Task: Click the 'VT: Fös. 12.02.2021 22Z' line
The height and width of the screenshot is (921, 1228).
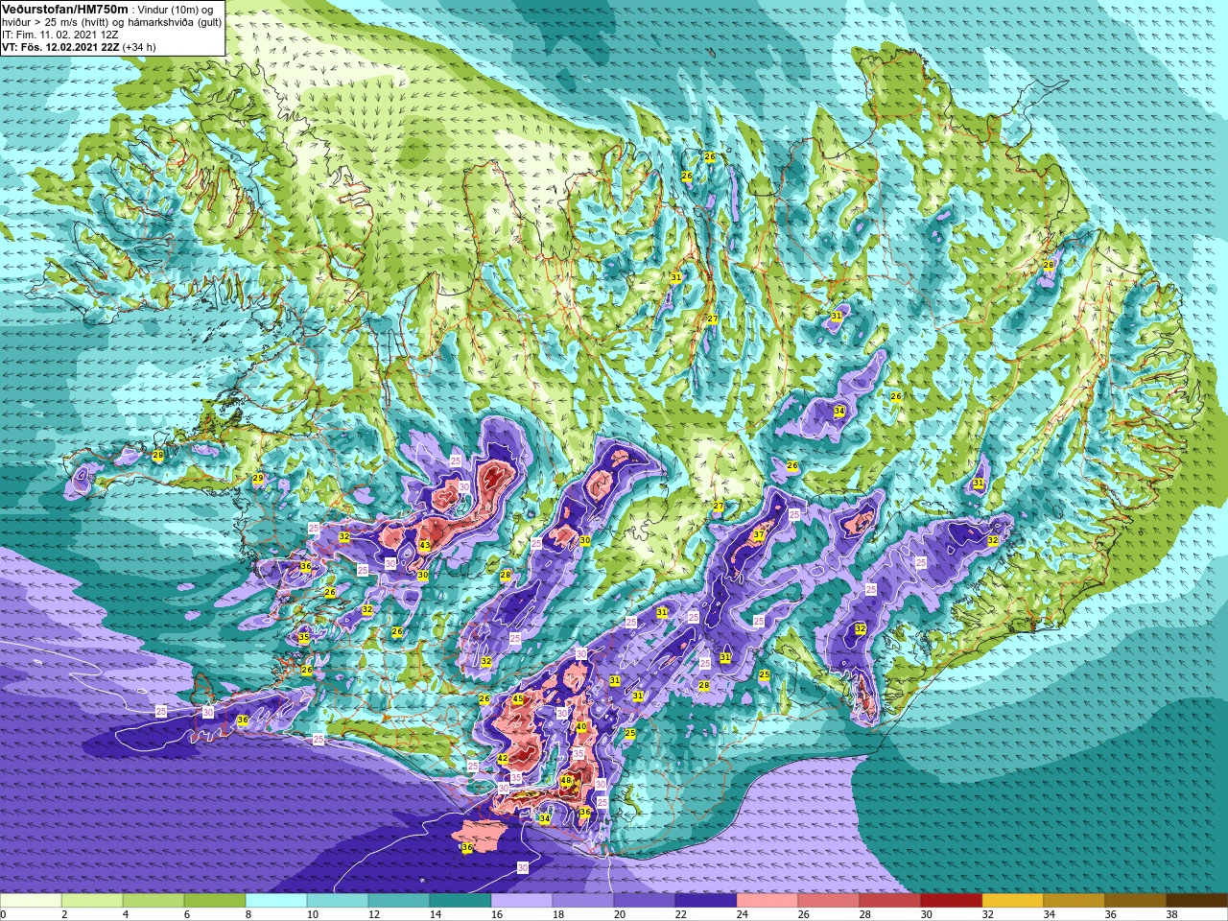Action: coord(60,46)
